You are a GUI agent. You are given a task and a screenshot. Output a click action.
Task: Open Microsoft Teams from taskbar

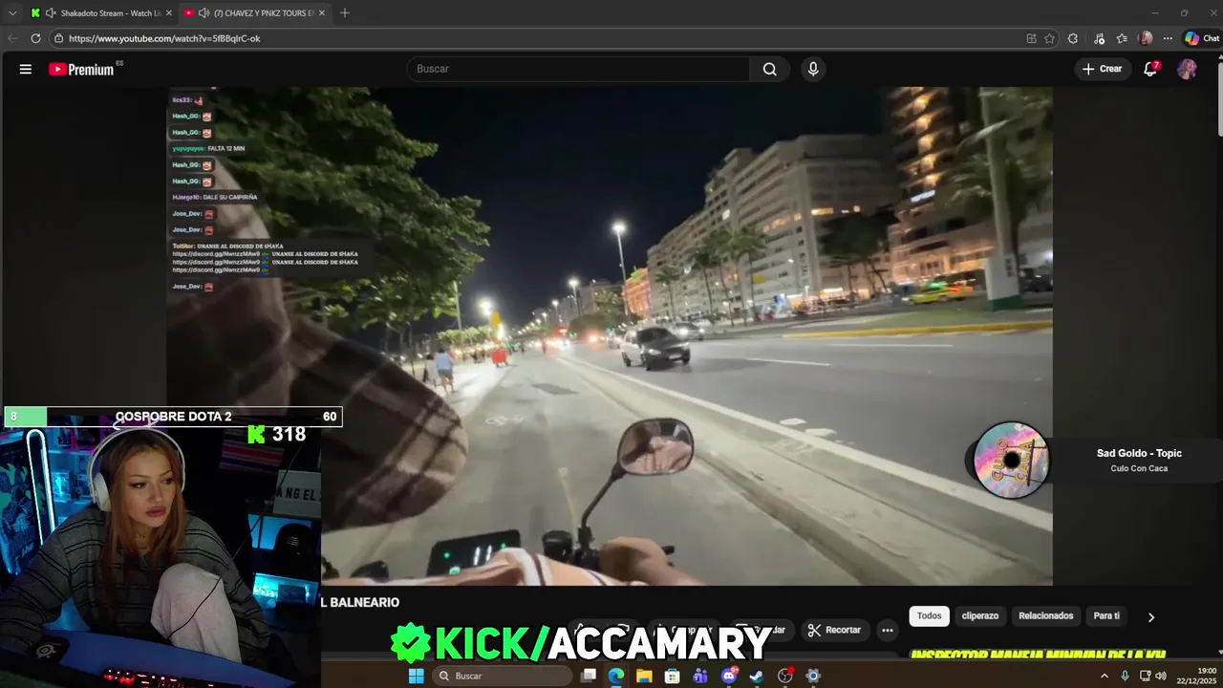(700, 676)
